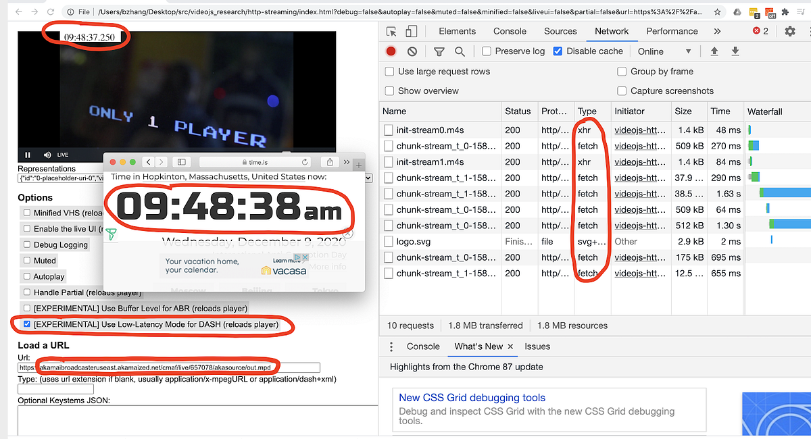The width and height of the screenshot is (811, 439).
Task: Select the inspect element tool
Action: tap(392, 31)
